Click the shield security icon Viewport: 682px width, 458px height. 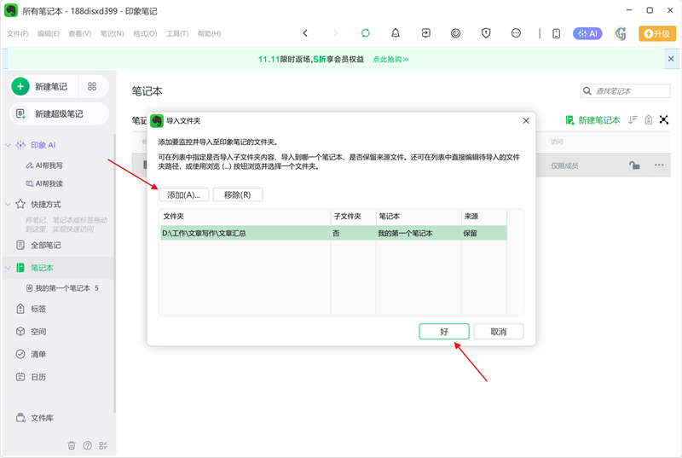486,33
